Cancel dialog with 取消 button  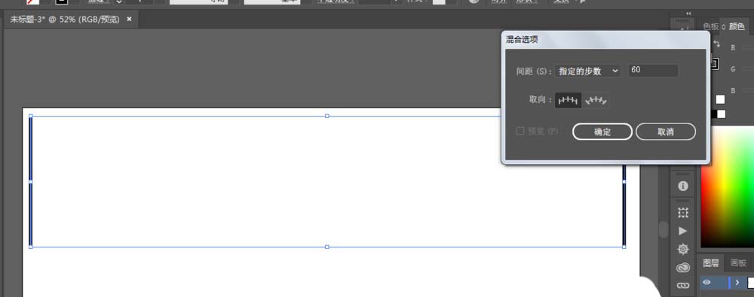coord(666,132)
